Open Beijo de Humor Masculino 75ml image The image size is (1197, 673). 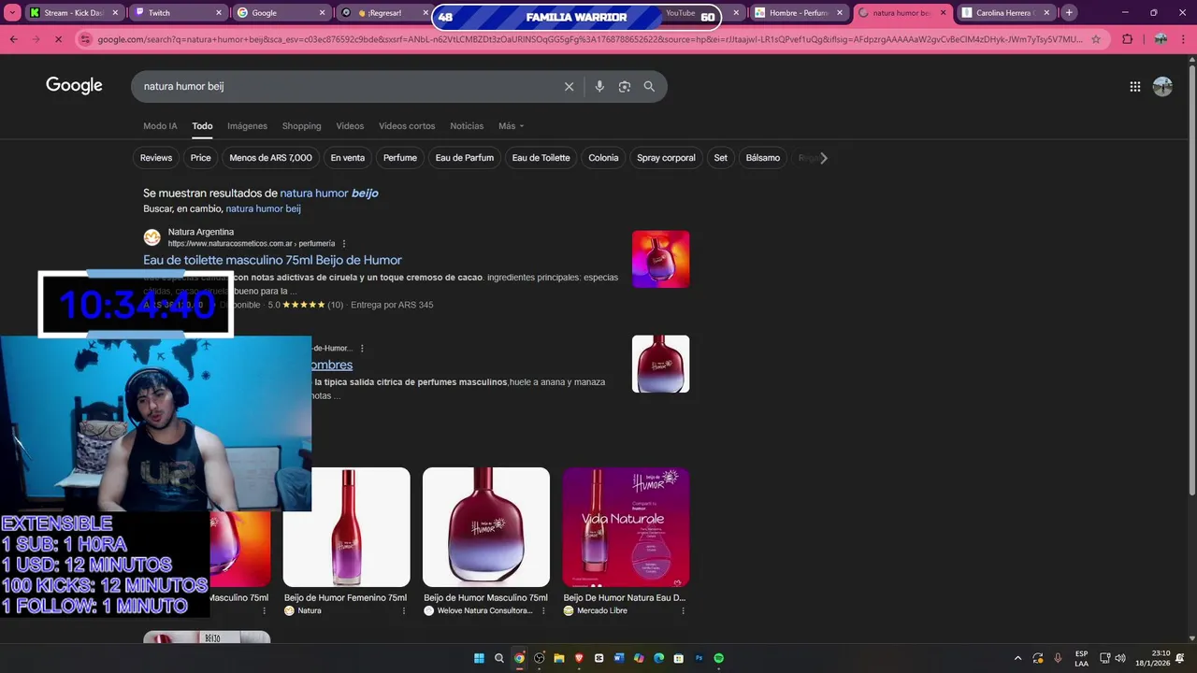point(486,527)
